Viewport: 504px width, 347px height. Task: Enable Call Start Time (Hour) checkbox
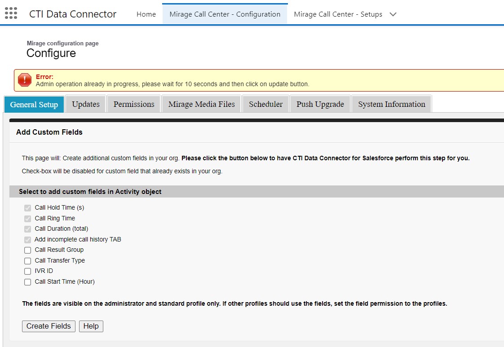coord(28,282)
